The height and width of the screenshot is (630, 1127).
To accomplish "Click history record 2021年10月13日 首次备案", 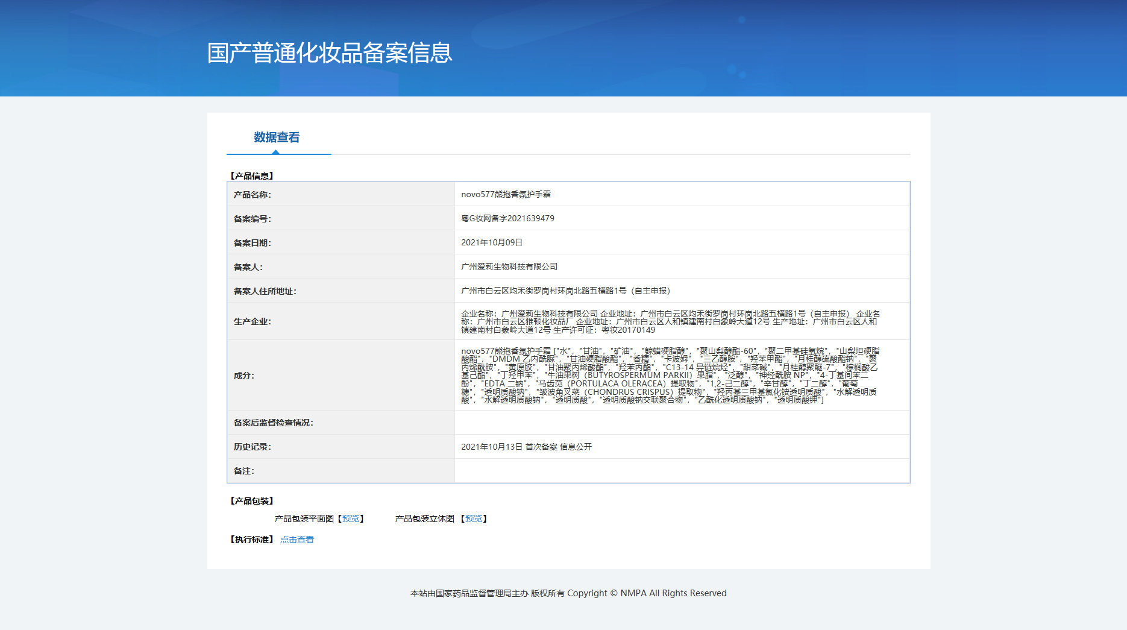I will click(x=527, y=447).
